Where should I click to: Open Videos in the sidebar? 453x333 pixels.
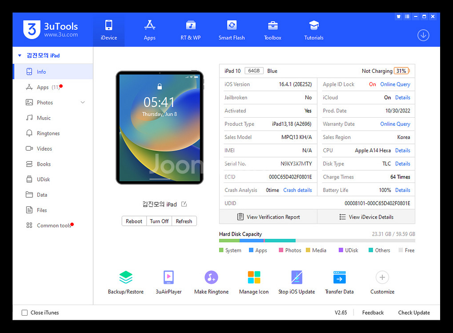coord(53,149)
